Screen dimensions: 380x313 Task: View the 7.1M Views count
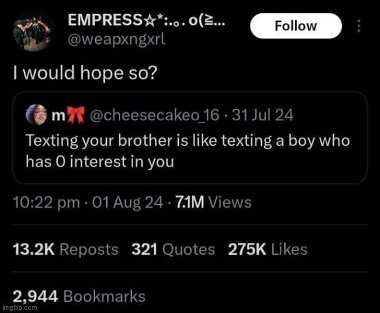[213, 202]
